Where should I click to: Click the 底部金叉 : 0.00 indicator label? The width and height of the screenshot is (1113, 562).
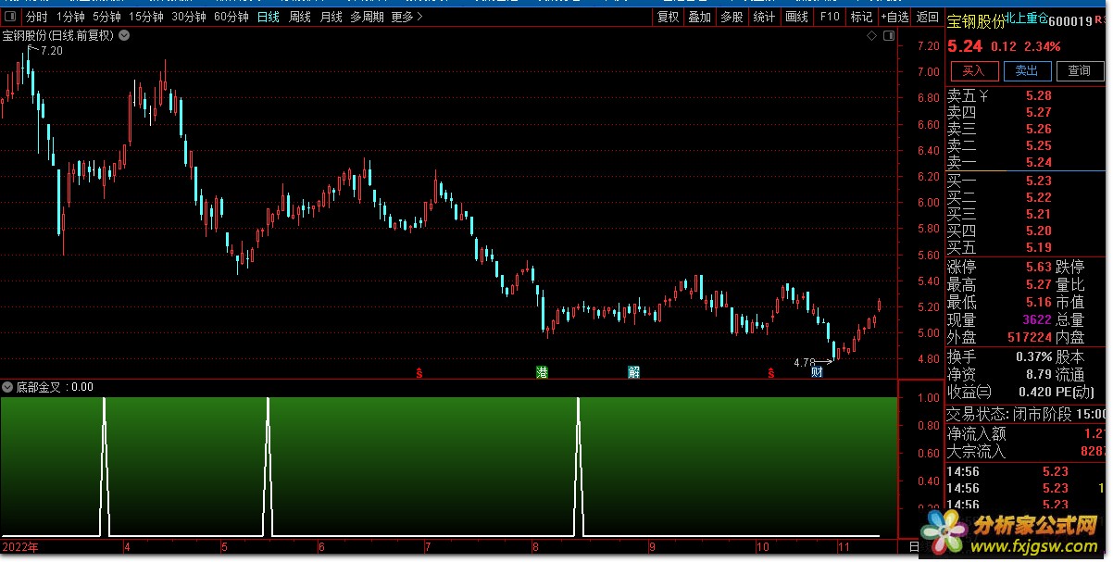(55, 387)
